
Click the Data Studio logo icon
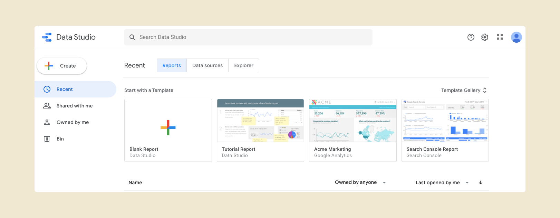point(47,37)
